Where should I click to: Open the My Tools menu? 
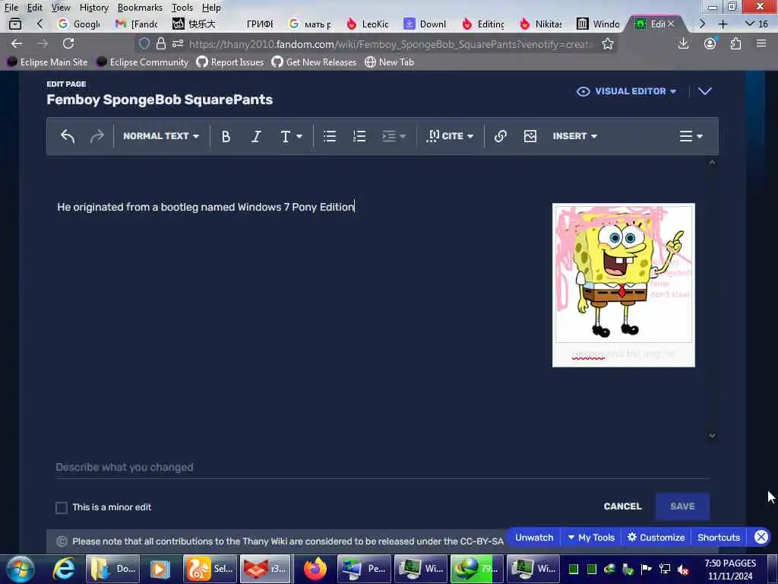pos(591,538)
